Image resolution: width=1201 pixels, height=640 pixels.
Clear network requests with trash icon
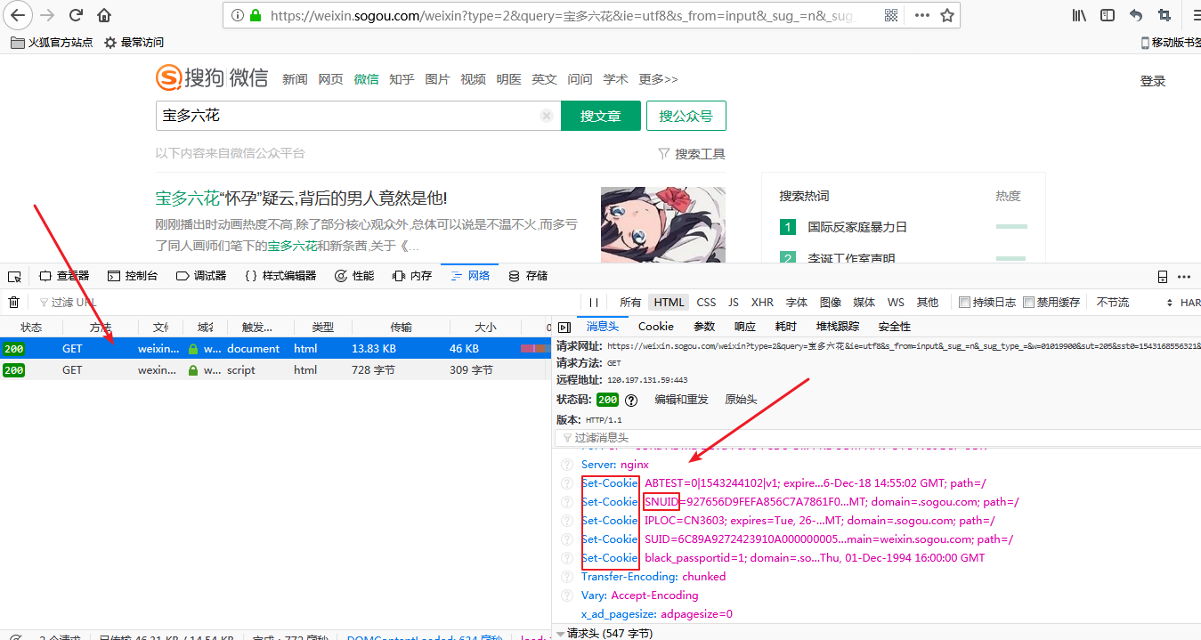(x=14, y=303)
